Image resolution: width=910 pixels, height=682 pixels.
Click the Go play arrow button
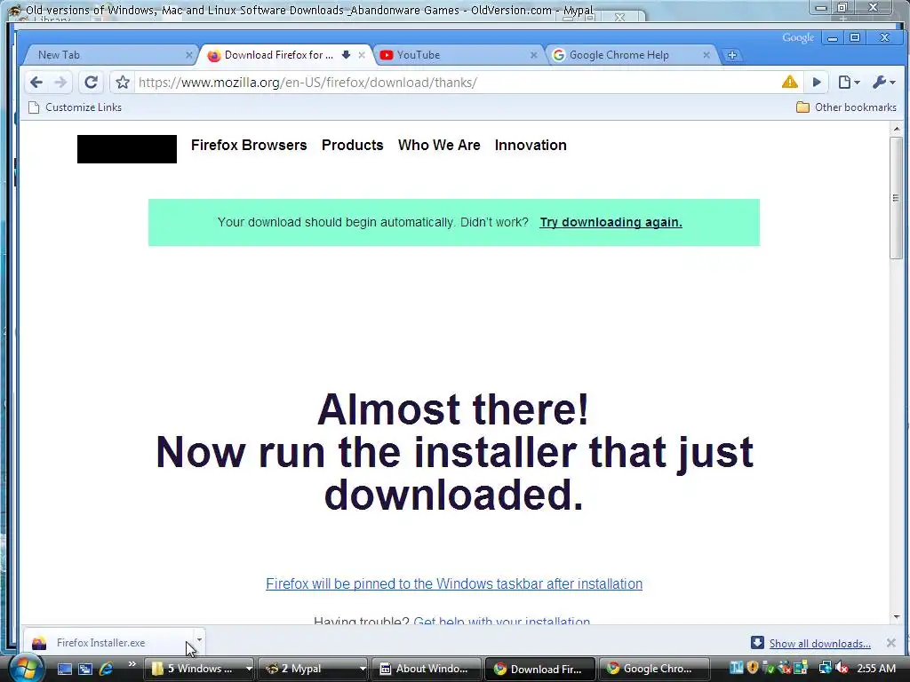(x=817, y=83)
